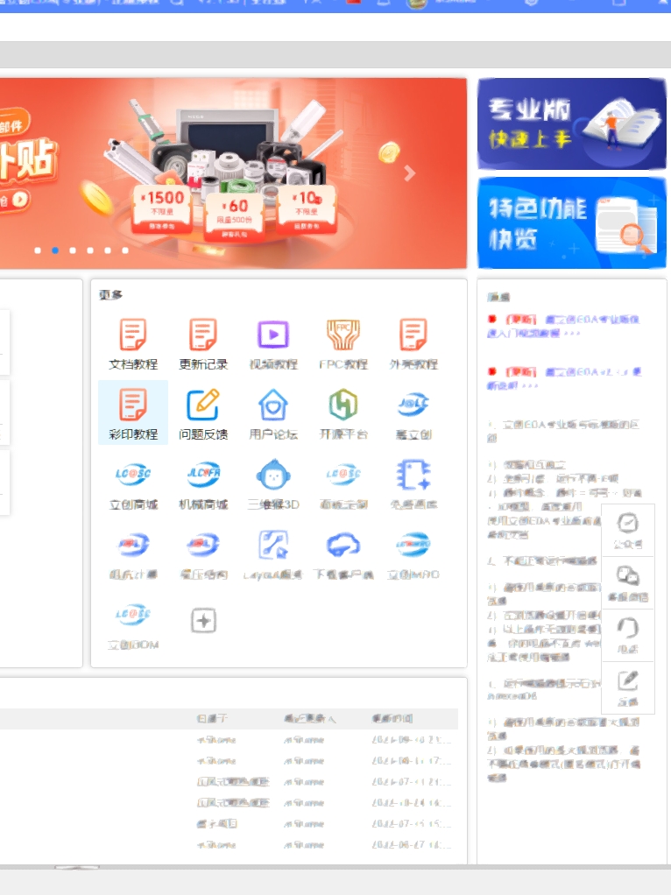
Task: Click the 问题反馈 feedback pencil icon
Action: 203,404
